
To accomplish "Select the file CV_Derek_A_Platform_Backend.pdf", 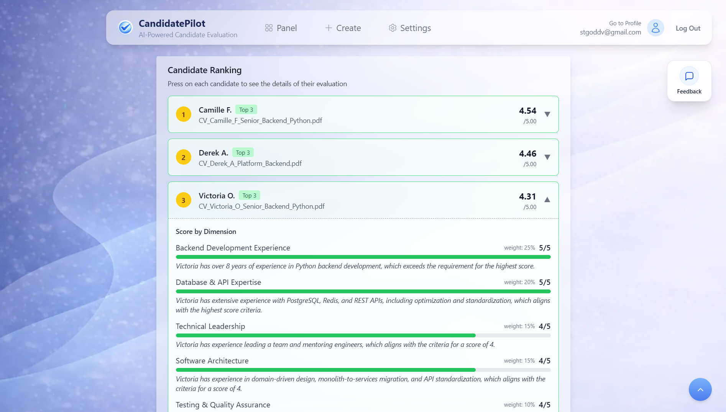I will click(x=250, y=163).
